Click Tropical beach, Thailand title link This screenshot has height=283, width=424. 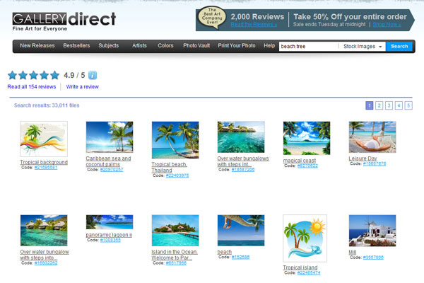click(170, 168)
